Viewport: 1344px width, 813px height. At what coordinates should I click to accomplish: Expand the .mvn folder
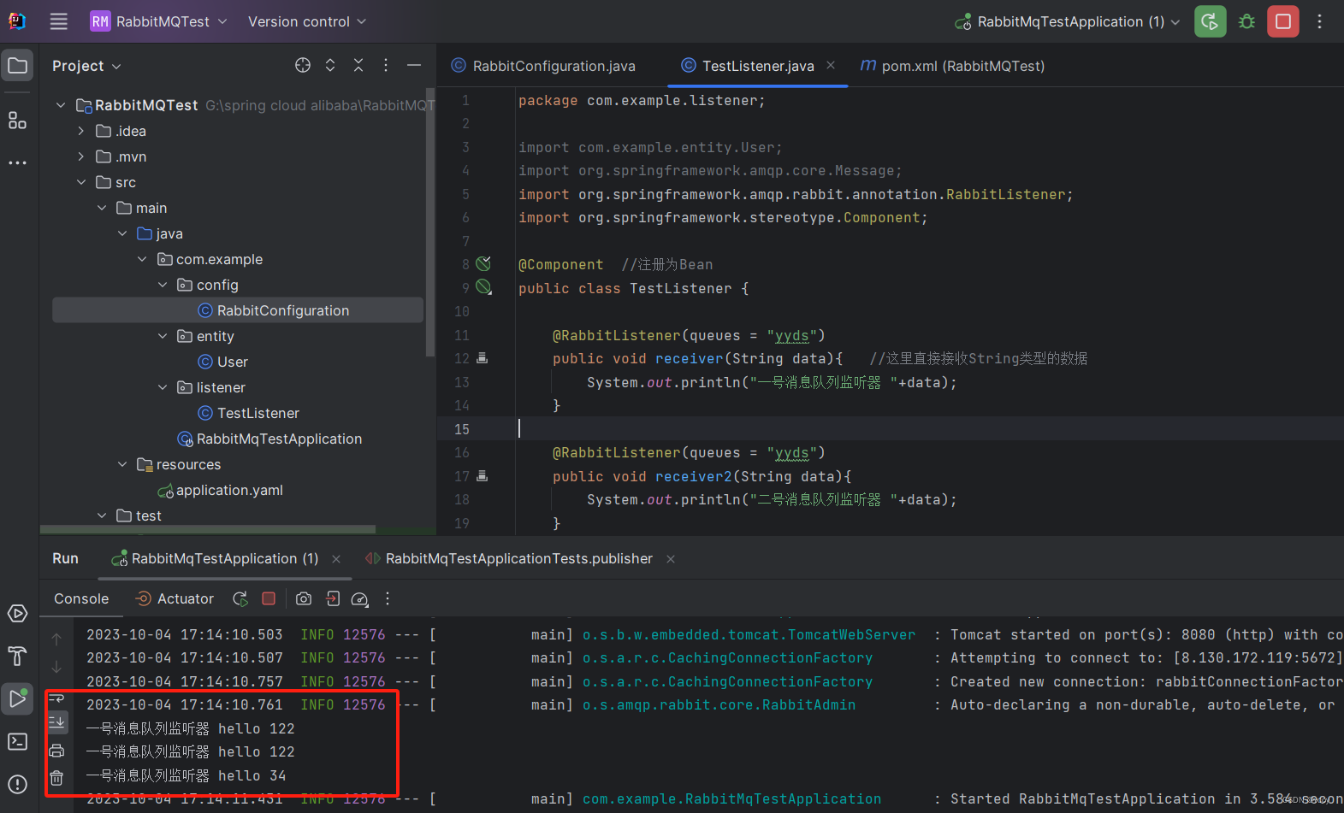click(x=81, y=156)
